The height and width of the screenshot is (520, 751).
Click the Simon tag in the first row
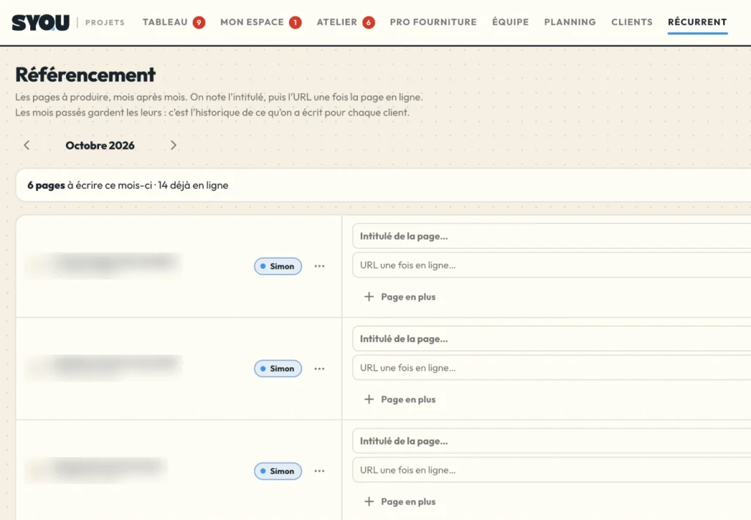278,267
